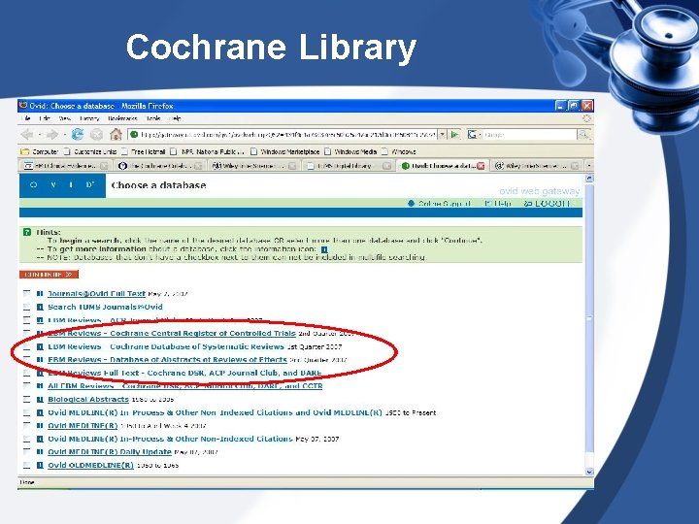
Task: Click the green Go arrow beside address bar
Action: point(454,134)
